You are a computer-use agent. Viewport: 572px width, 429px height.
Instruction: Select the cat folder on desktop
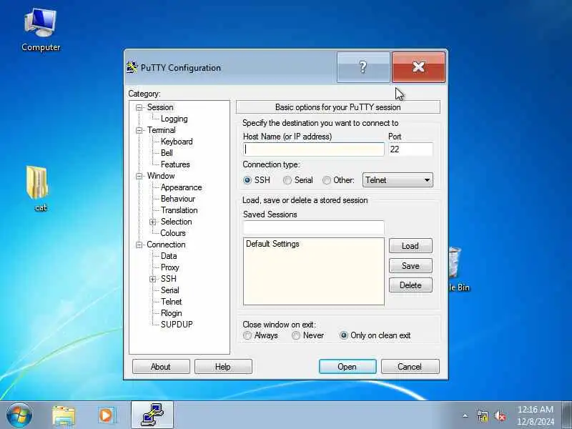pyautogui.click(x=38, y=189)
